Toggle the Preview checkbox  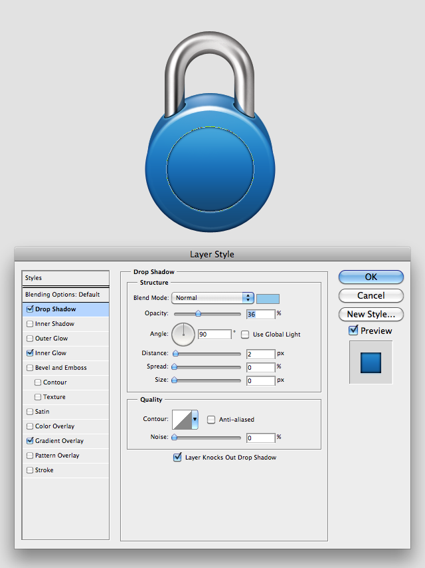pos(353,331)
